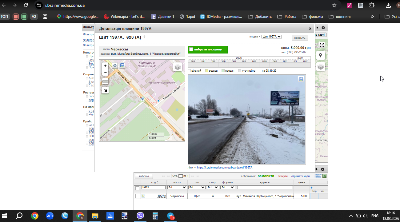This screenshot has height=222, width=400.
Task: Click the yellow резерв legend swatch
Action: (207, 71)
